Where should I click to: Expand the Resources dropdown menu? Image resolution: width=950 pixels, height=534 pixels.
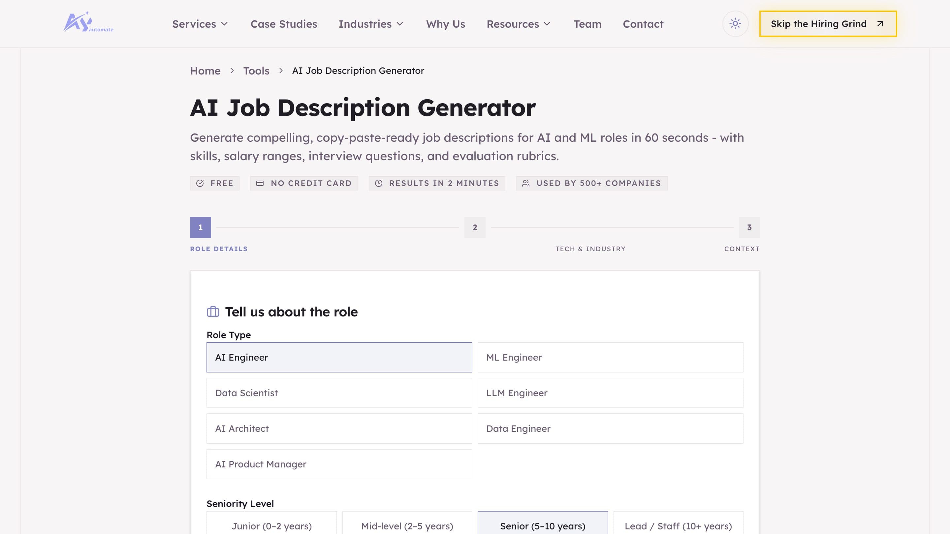(519, 24)
